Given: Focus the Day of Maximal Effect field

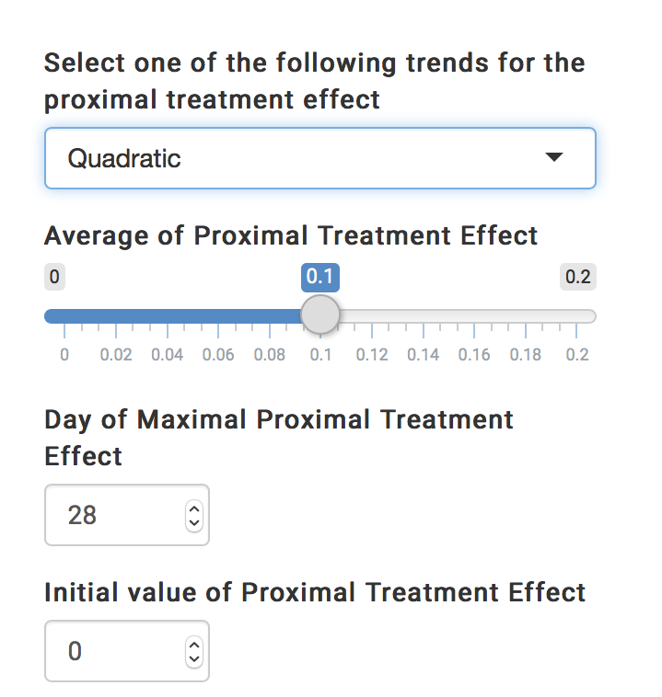Looking at the screenshot, I should [x=110, y=515].
